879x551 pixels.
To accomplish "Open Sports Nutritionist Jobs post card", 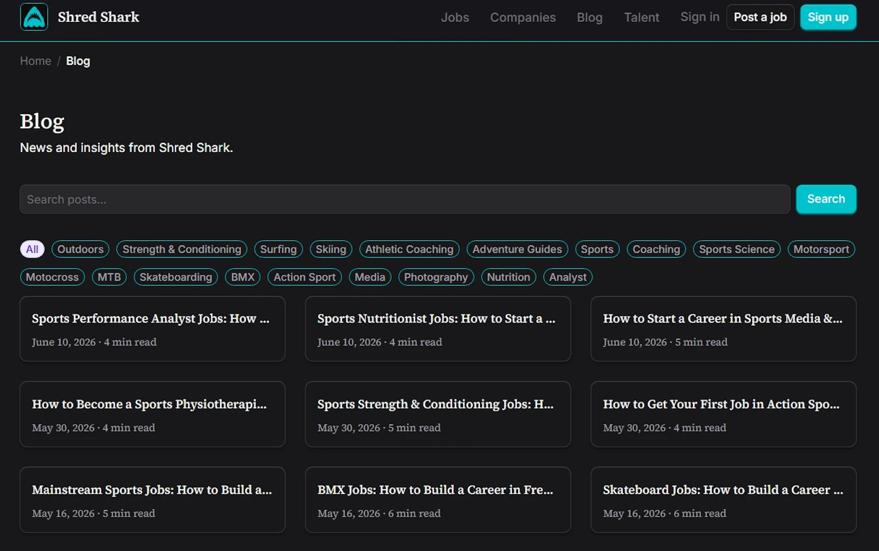I will click(438, 329).
